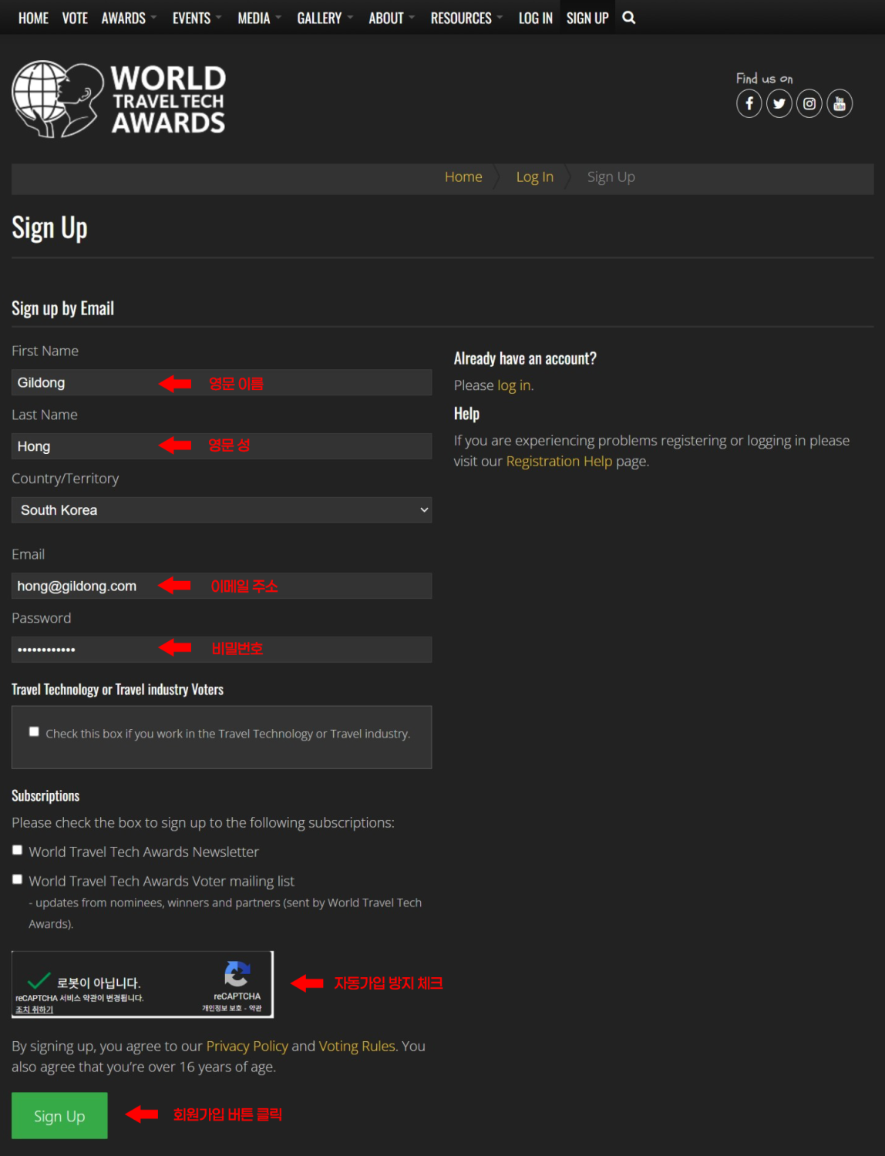Image resolution: width=885 pixels, height=1156 pixels.
Task: Open the Privacy Policy link
Action: (247, 1047)
